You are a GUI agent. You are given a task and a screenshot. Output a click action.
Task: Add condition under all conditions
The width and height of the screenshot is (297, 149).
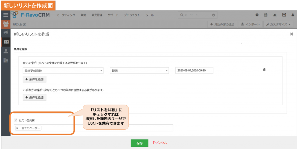tap(35, 79)
